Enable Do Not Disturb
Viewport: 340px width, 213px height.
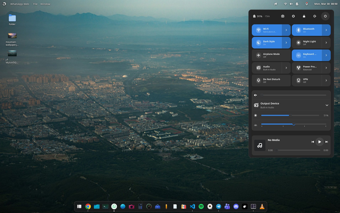[x=271, y=81]
